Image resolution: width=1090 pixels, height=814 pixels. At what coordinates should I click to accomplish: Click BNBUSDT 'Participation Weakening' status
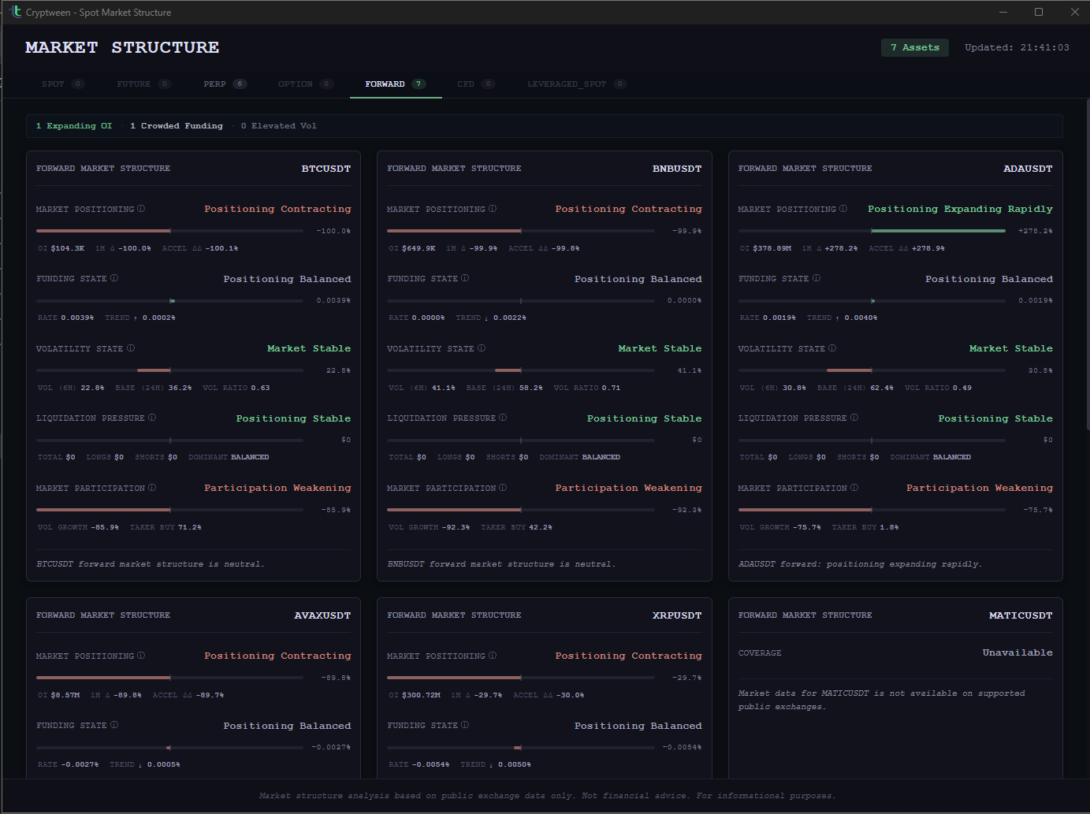[x=628, y=488]
